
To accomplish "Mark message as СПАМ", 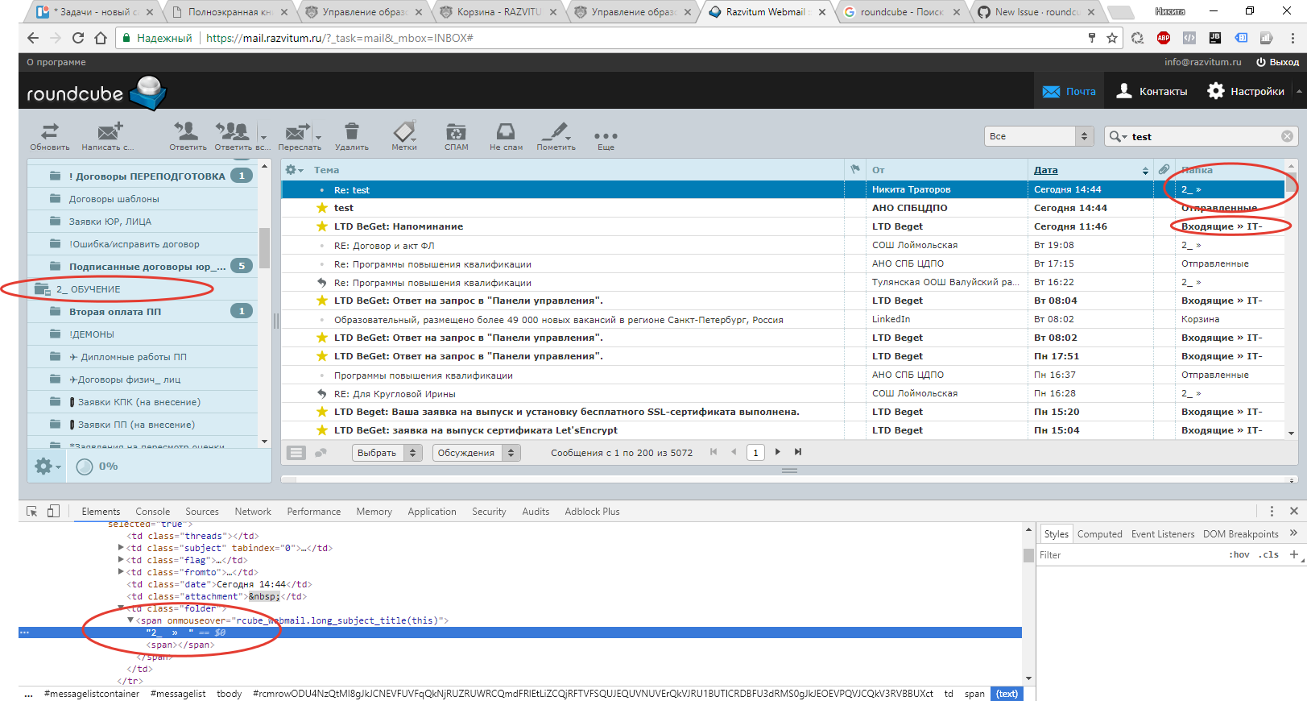I will 456,135.
